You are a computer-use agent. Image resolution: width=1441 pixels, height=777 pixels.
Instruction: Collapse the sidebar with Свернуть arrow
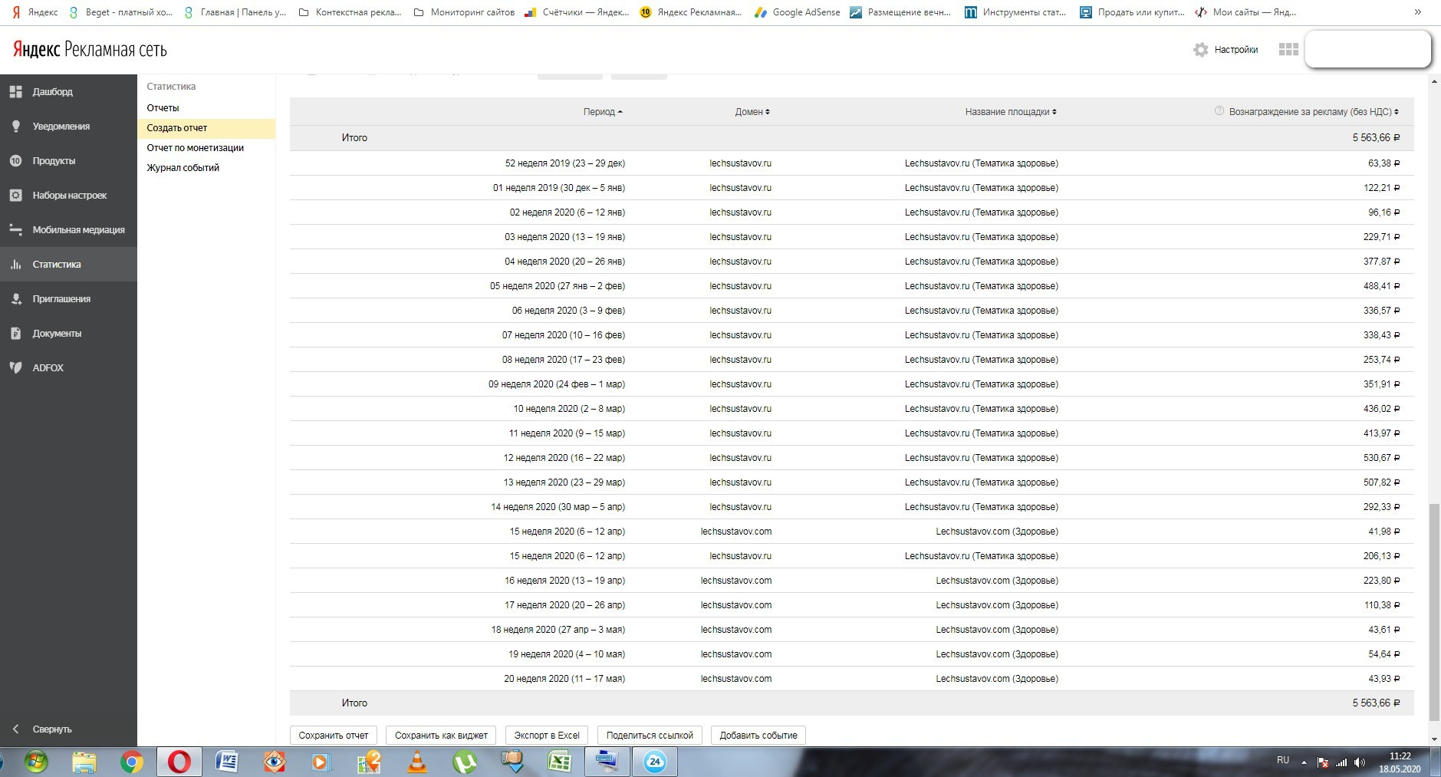pyautogui.click(x=15, y=729)
